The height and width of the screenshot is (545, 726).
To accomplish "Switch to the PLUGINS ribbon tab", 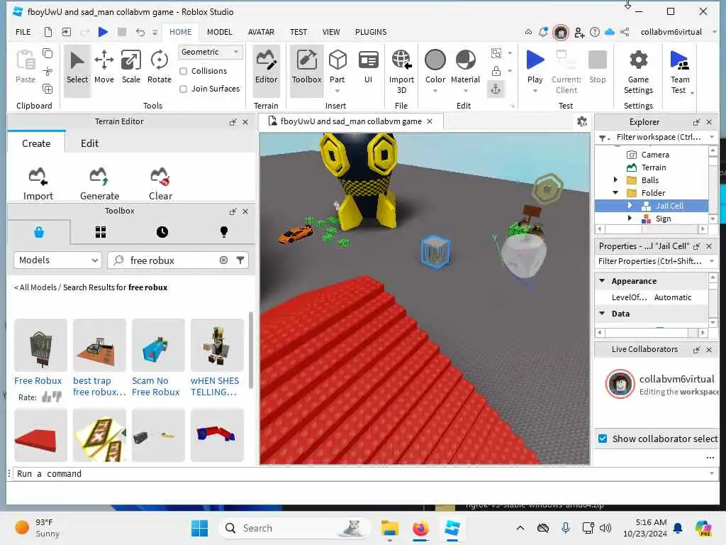I will point(371,32).
